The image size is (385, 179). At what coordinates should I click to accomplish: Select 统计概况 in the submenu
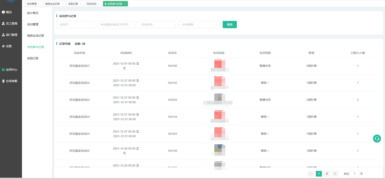click(33, 13)
